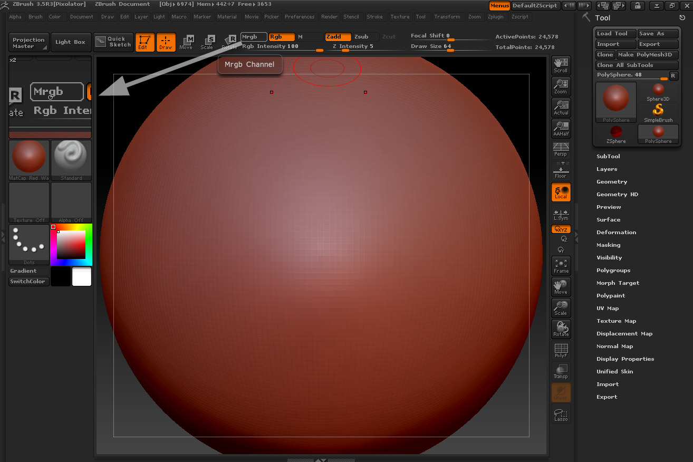Choose the Move transform icon in top shelf
This screenshot has width=693, height=462.
[186, 42]
